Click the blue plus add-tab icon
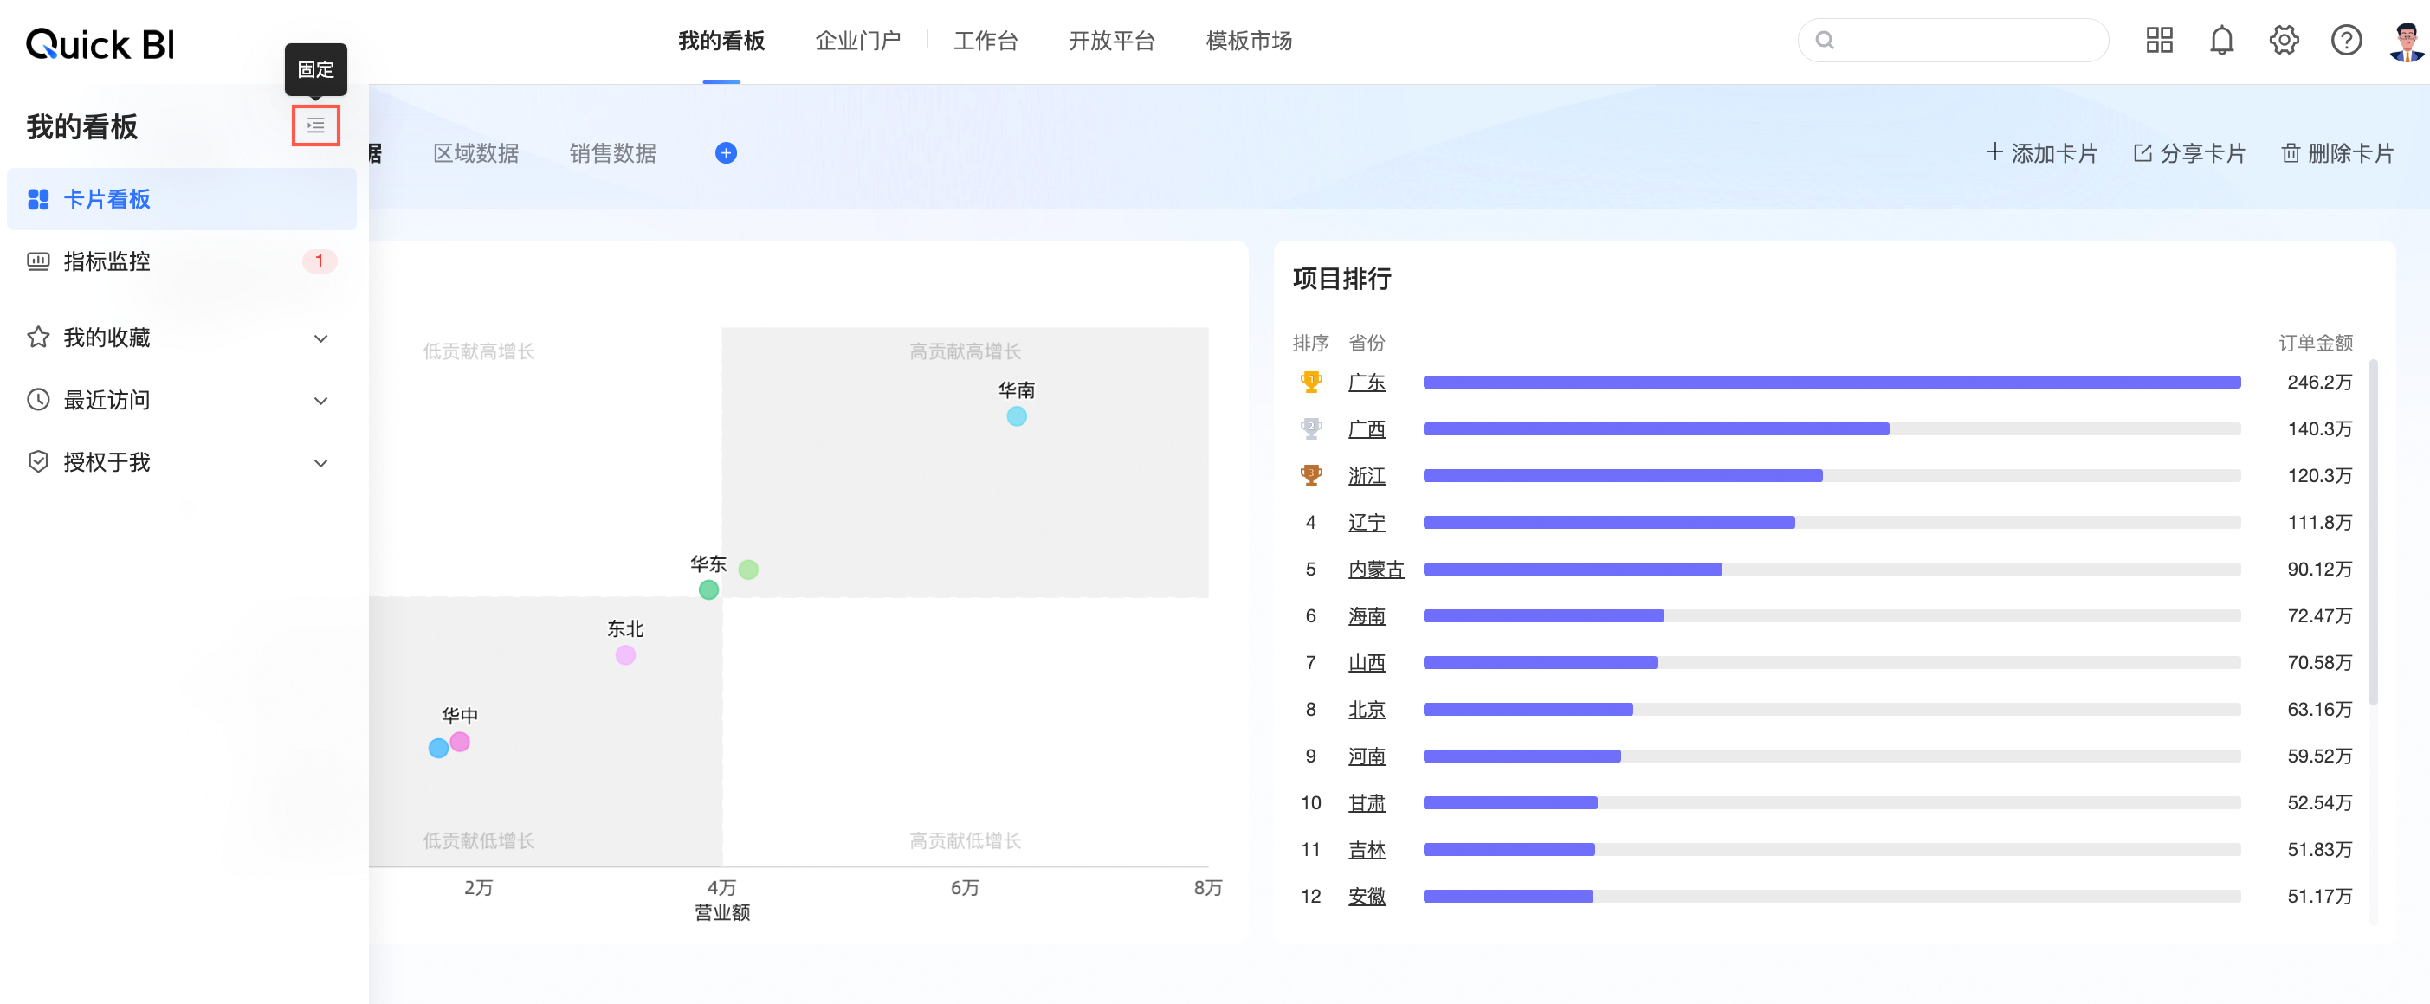Screen dimensions: 2430x1004 (726, 152)
